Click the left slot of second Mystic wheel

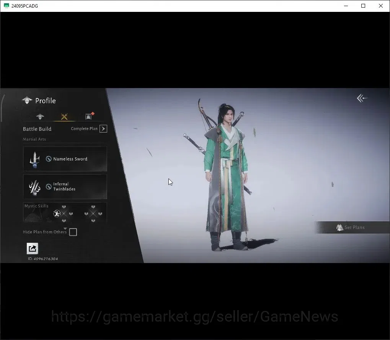[86, 214]
